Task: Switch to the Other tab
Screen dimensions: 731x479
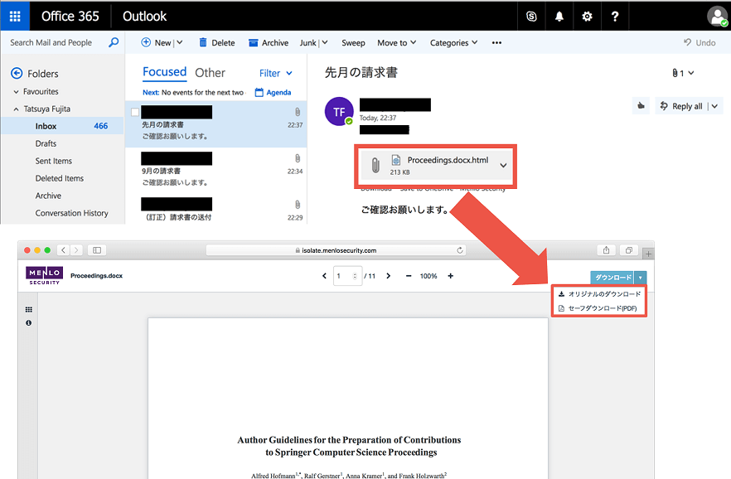Action: (210, 73)
